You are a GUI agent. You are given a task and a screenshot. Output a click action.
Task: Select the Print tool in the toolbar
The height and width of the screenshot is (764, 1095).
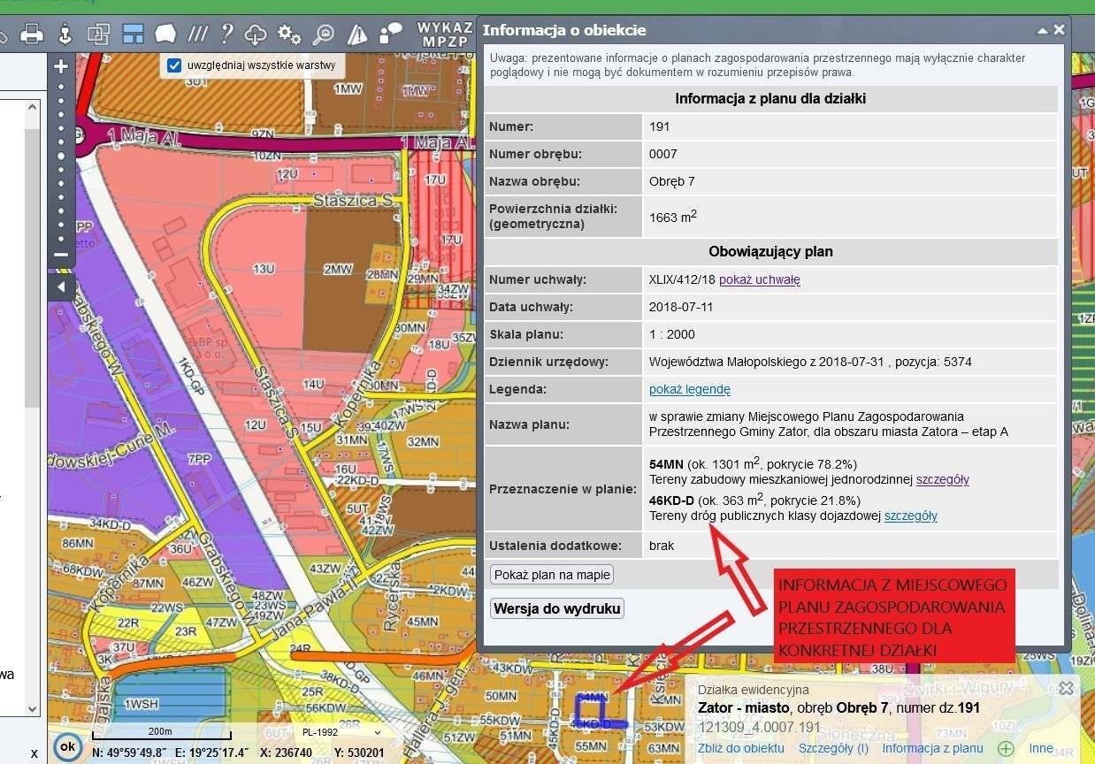tap(33, 34)
